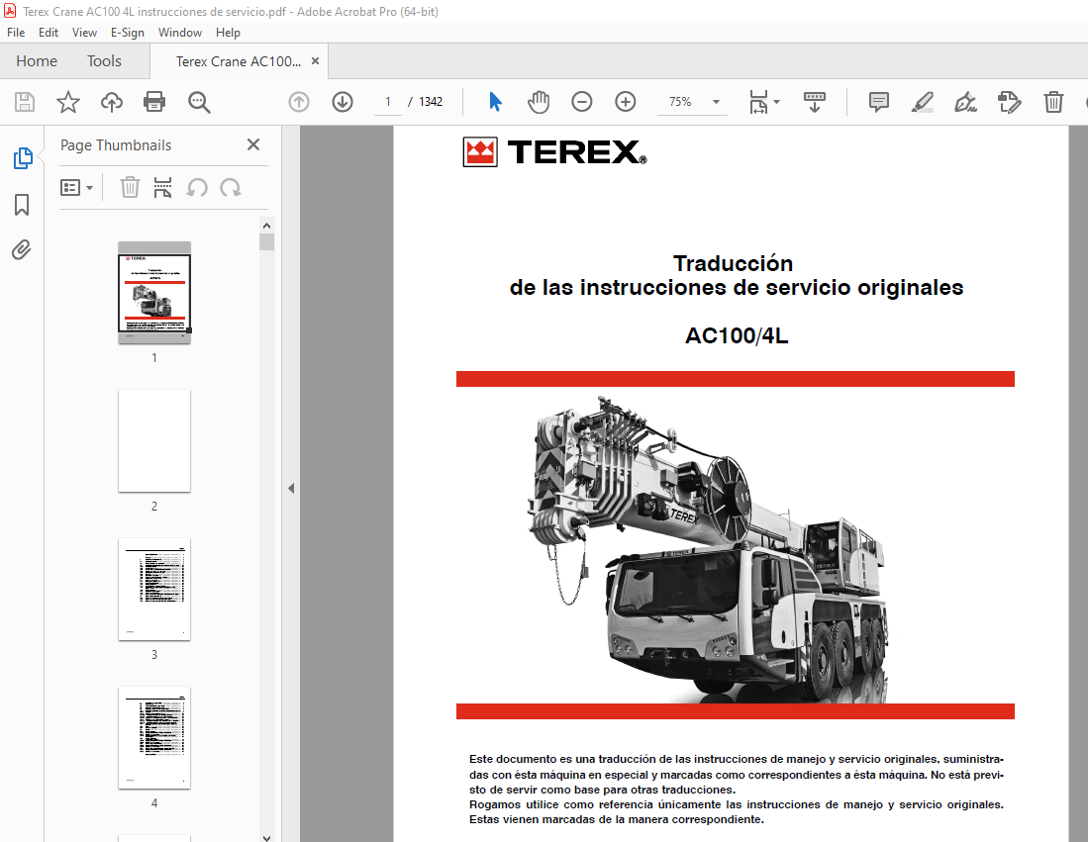Viewport: 1088px width, 842px height.
Task: Activate the Hand pan tool
Action: tap(539, 102)
